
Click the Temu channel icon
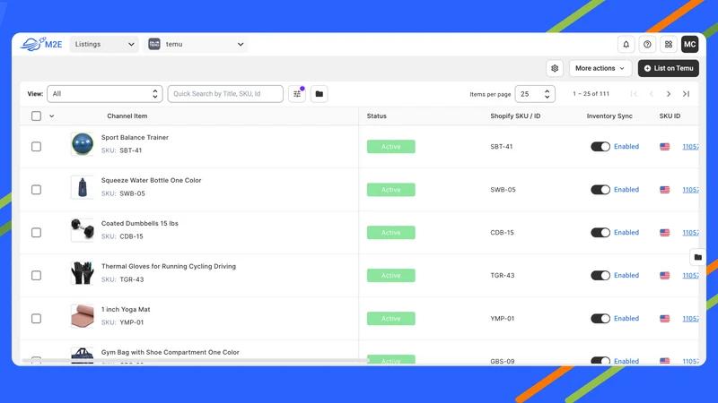[154, 44]
